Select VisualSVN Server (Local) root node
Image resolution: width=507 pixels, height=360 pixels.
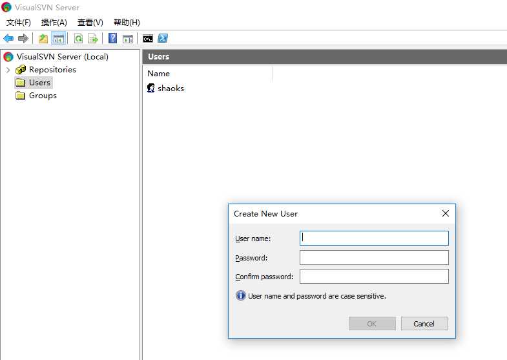[x=63, y=57]
